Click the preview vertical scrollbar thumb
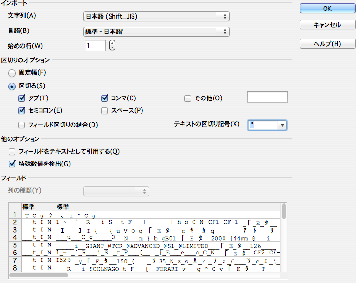 coord(284,211)
